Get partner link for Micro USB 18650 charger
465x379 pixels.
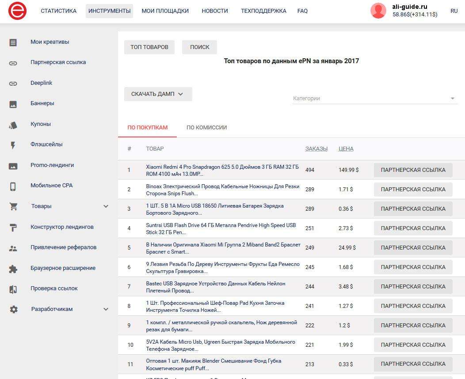tap(413, 209)
